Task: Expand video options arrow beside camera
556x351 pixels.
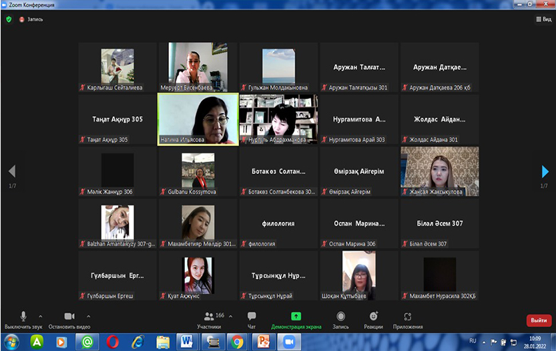Action: point(88,316)
